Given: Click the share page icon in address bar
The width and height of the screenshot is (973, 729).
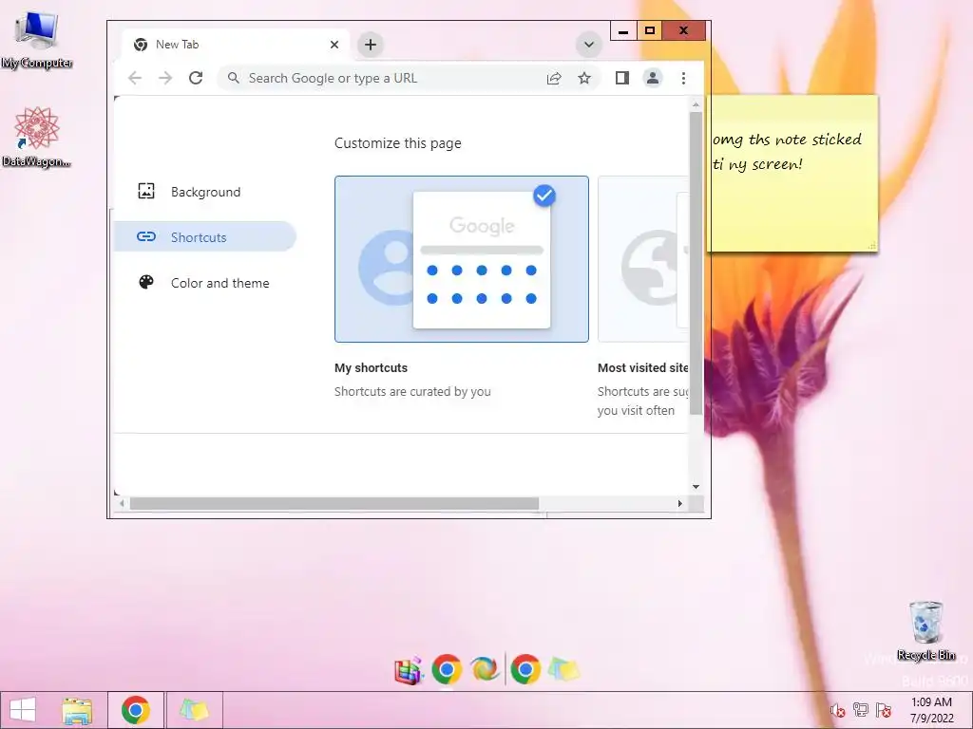Looking at the screenshot, I should coord(554,78).
